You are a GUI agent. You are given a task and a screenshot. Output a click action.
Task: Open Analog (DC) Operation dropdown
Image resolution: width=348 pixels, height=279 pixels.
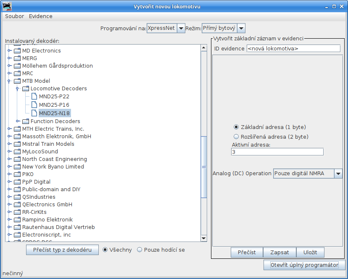[338, 174]
